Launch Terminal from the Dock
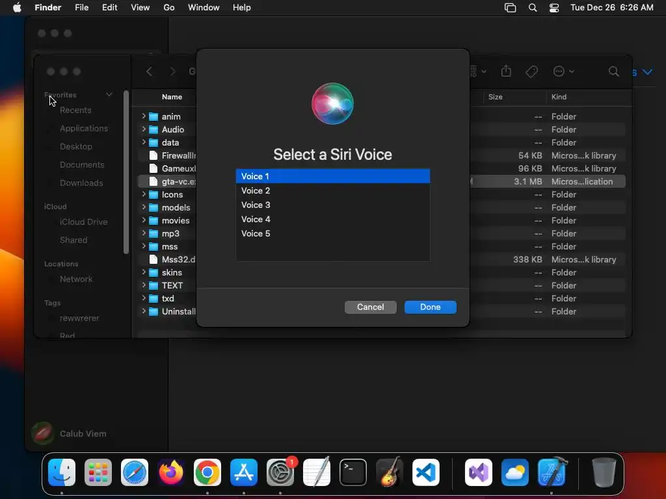This screenshot has height=499, width=666. tap(353, 472)
